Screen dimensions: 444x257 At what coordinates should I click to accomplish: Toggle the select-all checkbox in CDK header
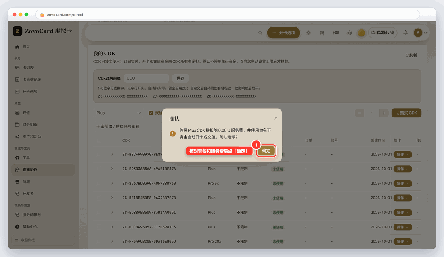tap(99, 140)
